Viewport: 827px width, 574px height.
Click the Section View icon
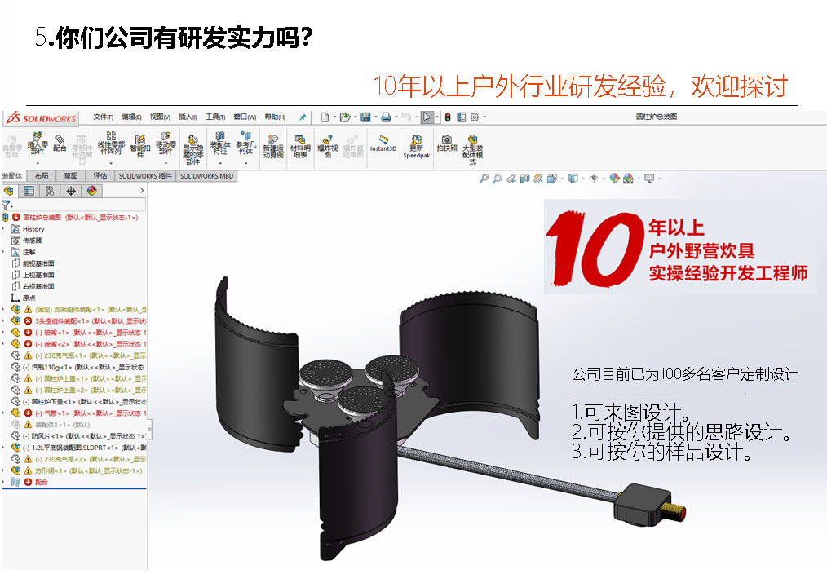tap(524, 179)
